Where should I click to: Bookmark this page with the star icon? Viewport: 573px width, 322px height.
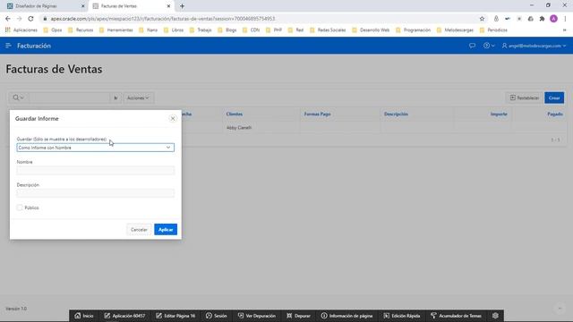(x=482, y=19)
